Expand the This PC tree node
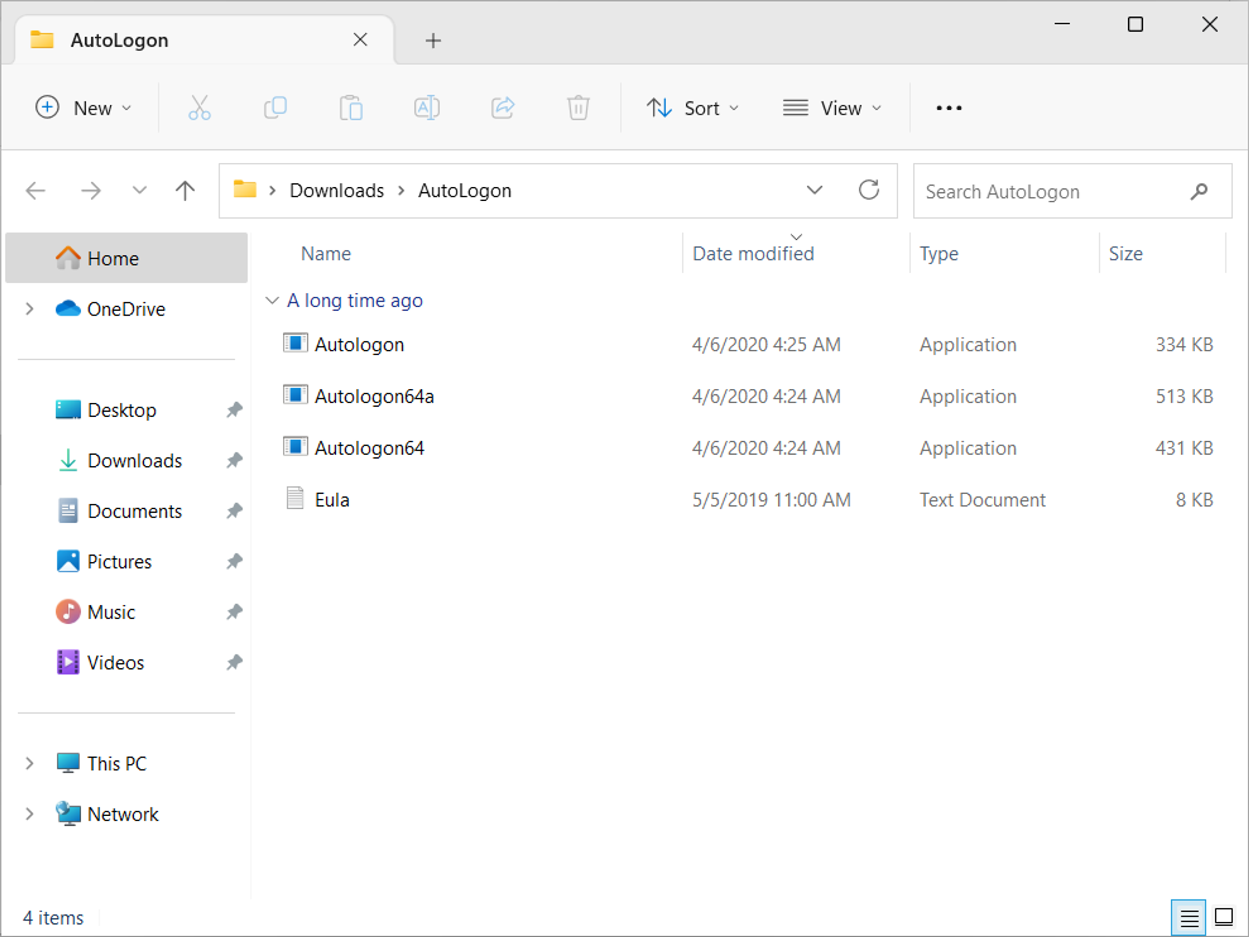The width and height of the screenshot is (1249, 937). (x=29, y=763)
